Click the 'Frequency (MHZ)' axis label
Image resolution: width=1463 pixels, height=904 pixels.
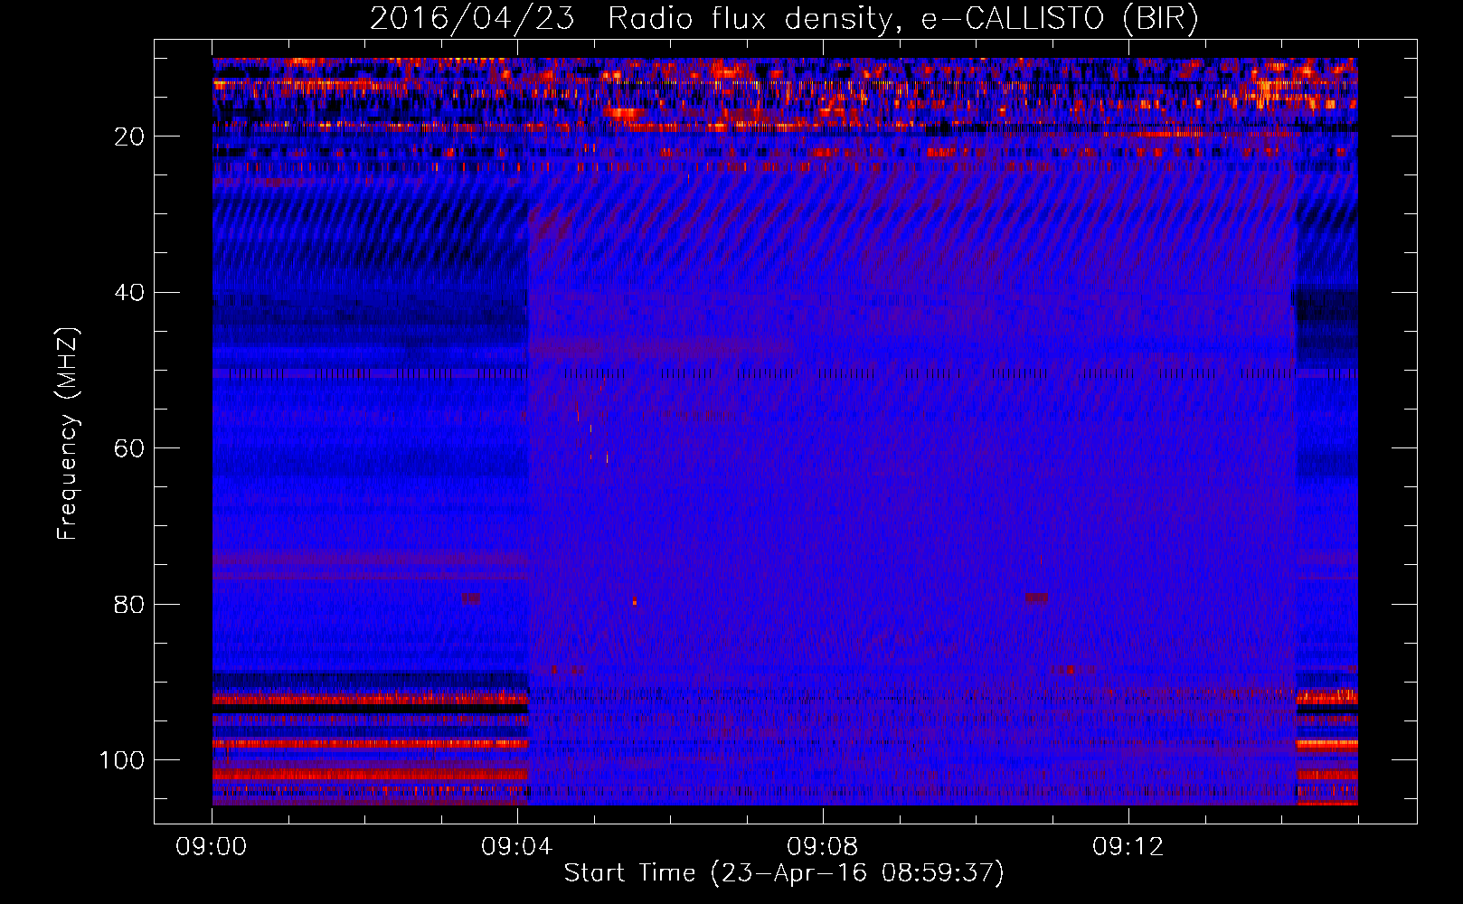pos(68,433)
